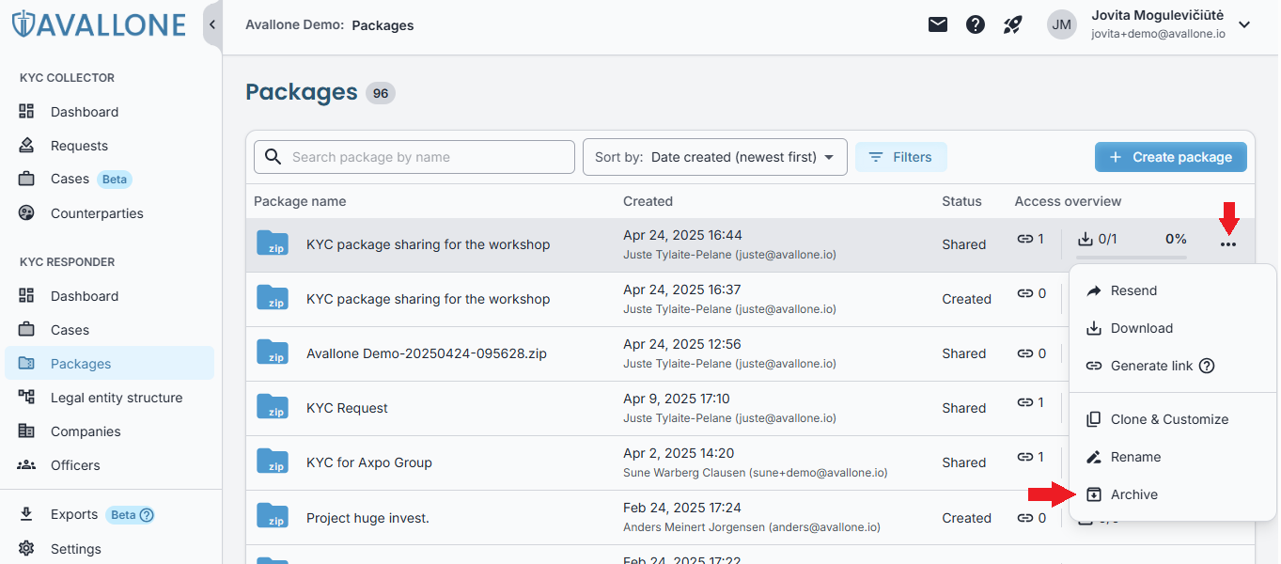Click the JM user avatar
Screen dimensions: 1281x564
(1062, 25)
